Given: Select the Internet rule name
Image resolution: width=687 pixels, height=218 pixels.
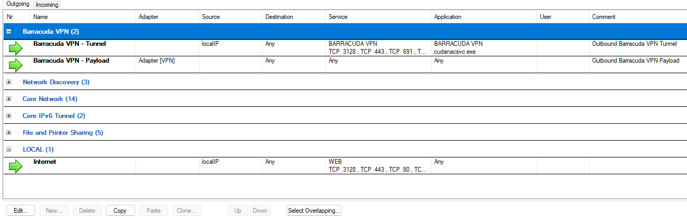Looking at the screenshot, I should coord(45,162).
